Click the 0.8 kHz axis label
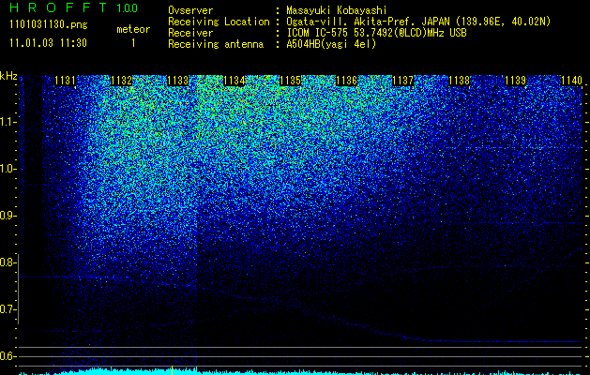Image resolution: width=590 pixels, height=375 pixels. 8,262
